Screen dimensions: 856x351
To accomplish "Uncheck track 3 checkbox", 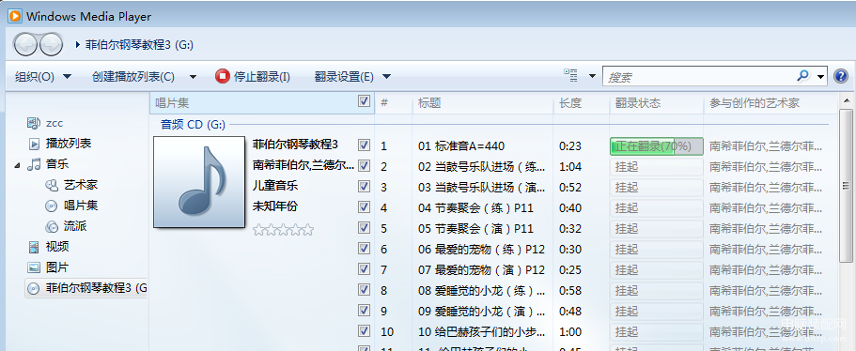I will [365, 187].
